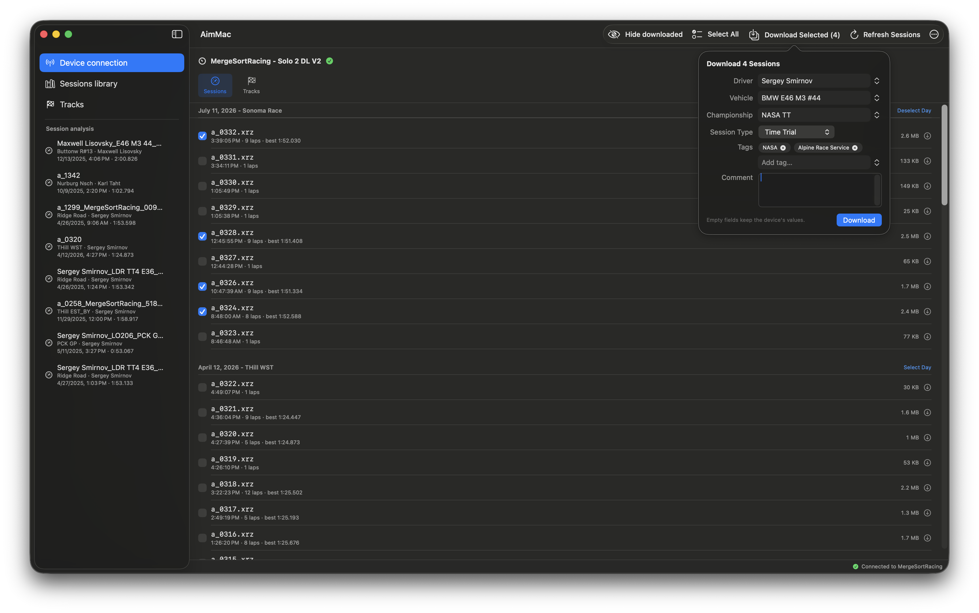979x613 pixels.
Task: Download a_0322.xrz via its download icon
Action: point(927,388)
